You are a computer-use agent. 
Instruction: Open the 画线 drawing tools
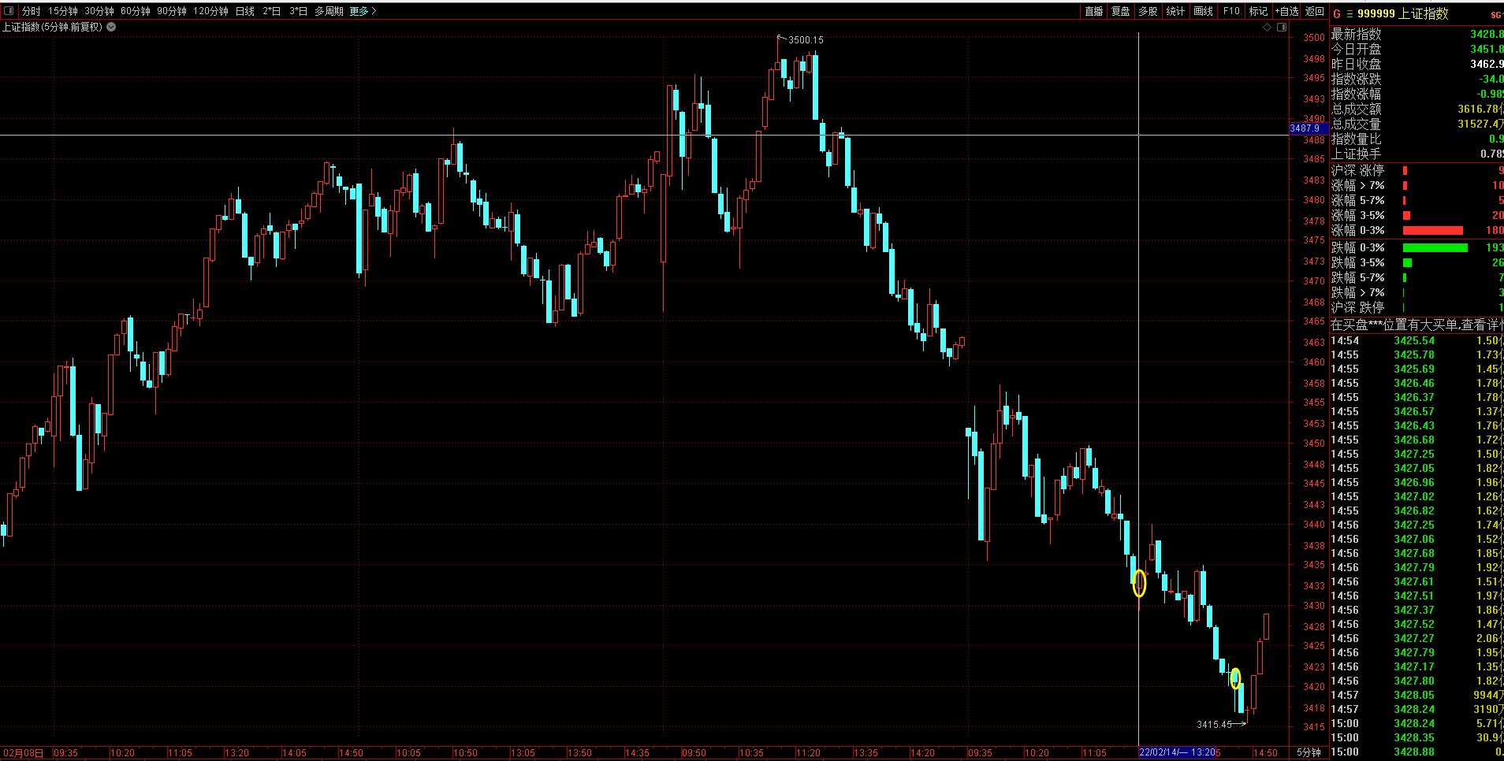coord(1203,11)
